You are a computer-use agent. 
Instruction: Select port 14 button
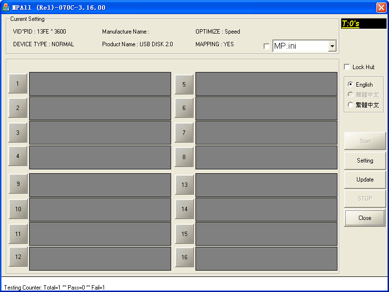tap(184, 209)
